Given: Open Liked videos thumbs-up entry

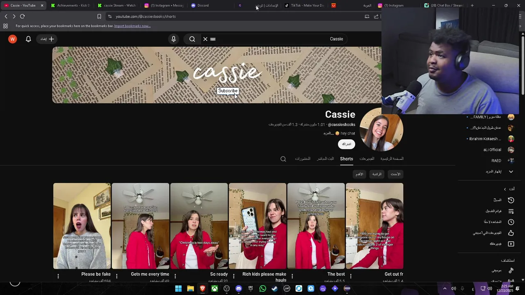Looking at the screenshot, I should pyautogui.click(x=493, y=233).
